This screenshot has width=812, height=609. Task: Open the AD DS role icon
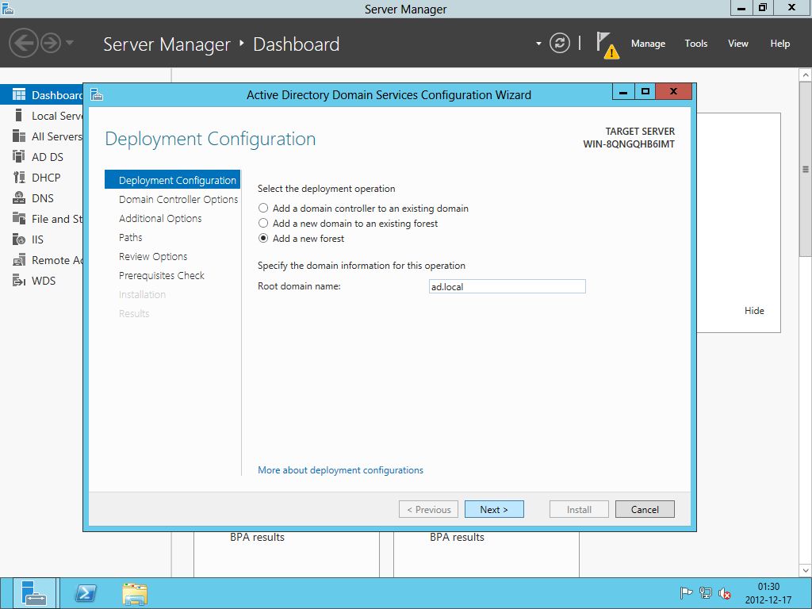pos(19,157)
